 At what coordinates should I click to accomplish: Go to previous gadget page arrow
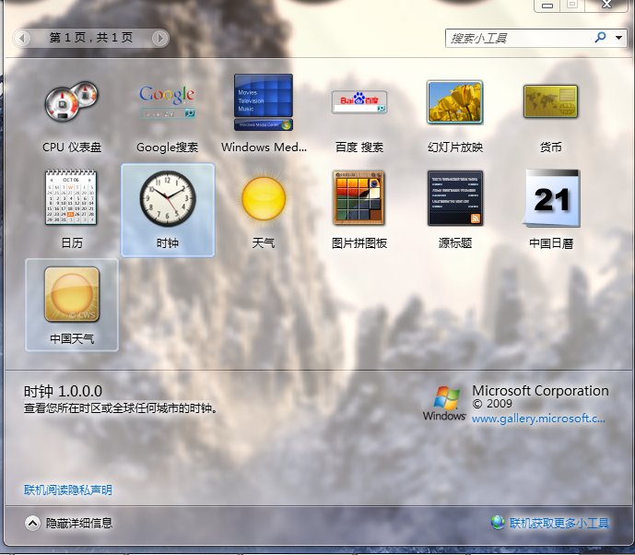point(21,38)
